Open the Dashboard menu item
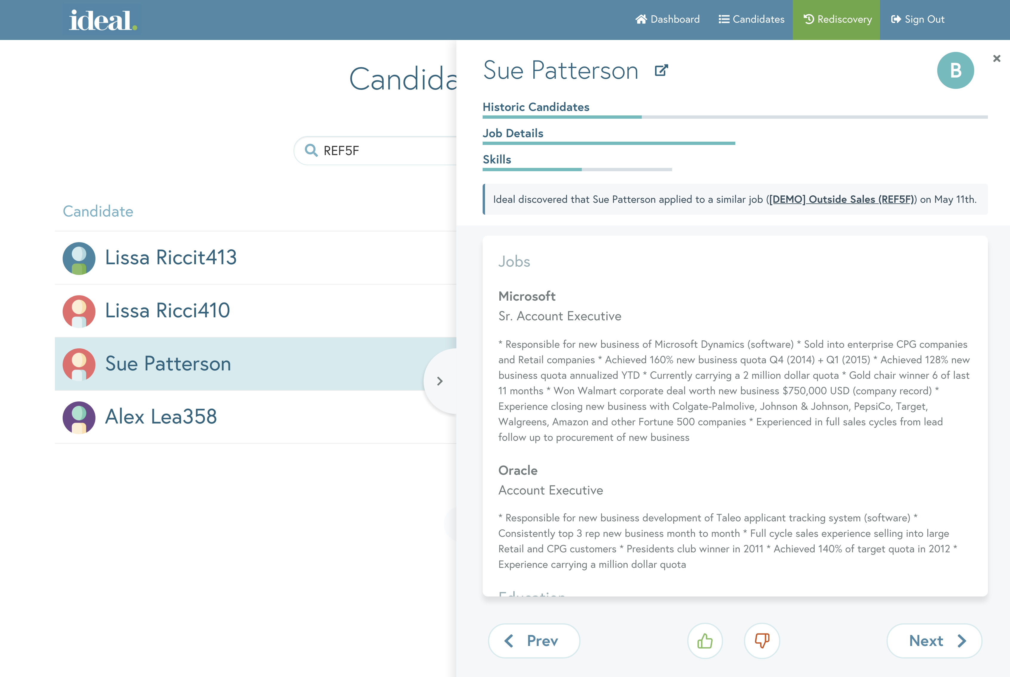This screenshot has width=1010, height=677. 668,19
